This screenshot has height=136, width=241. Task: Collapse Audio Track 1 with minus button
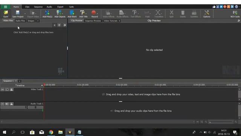click(2, 104)
